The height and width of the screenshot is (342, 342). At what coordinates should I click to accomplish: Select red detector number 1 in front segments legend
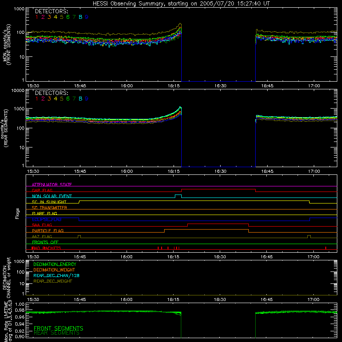click(37, 17)
